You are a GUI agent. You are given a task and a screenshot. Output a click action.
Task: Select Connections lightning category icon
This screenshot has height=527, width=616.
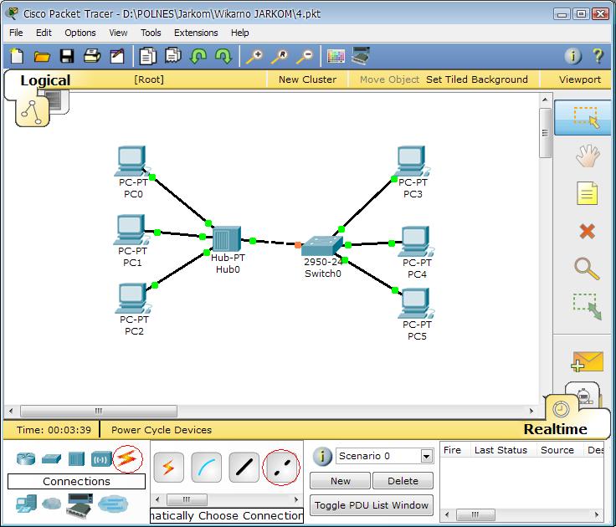click(x=127, y=458)
